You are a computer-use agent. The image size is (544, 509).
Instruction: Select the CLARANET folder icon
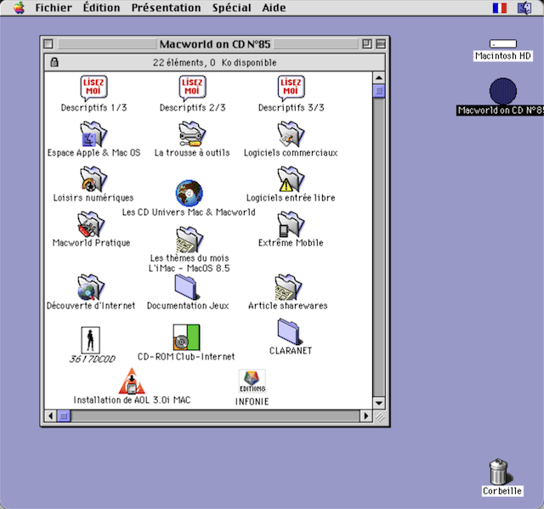[x=290, y=332]
